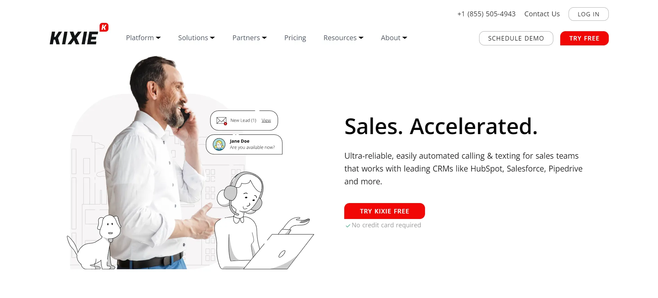Viewport: 658px width, 298px height.
Task: Click Jane Doe's avatar icon
Action: (219, 144)
